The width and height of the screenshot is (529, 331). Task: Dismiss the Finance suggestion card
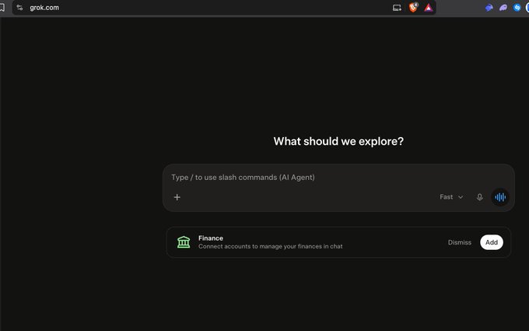click(x=460, y=242)
